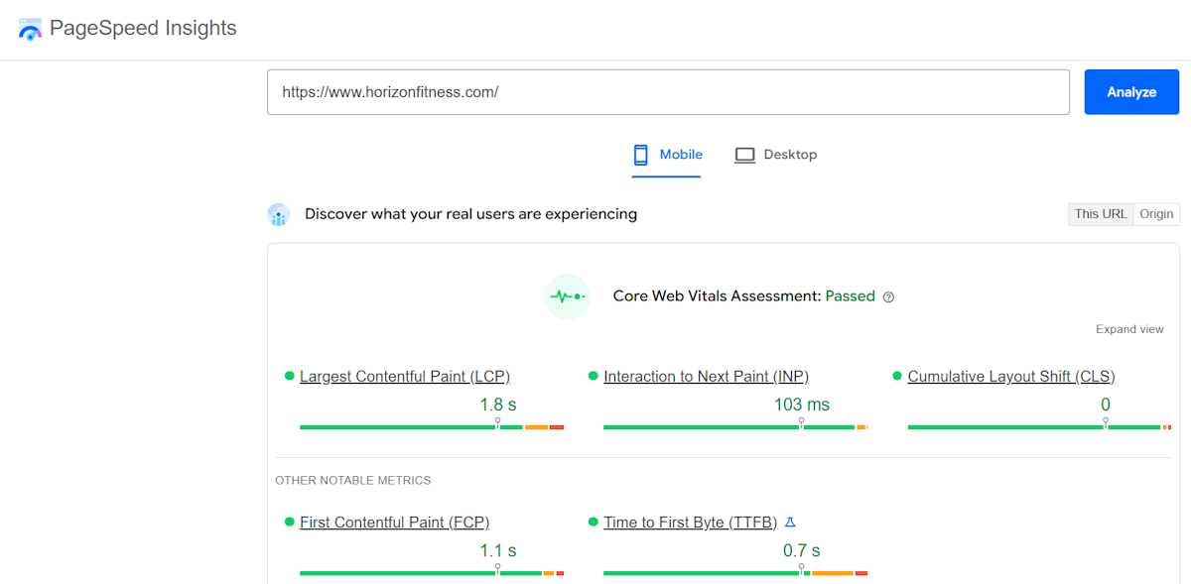Click the CLS distribution bar
Viewport: 1191px width, 584px height.
click(x=1039, y=427)
